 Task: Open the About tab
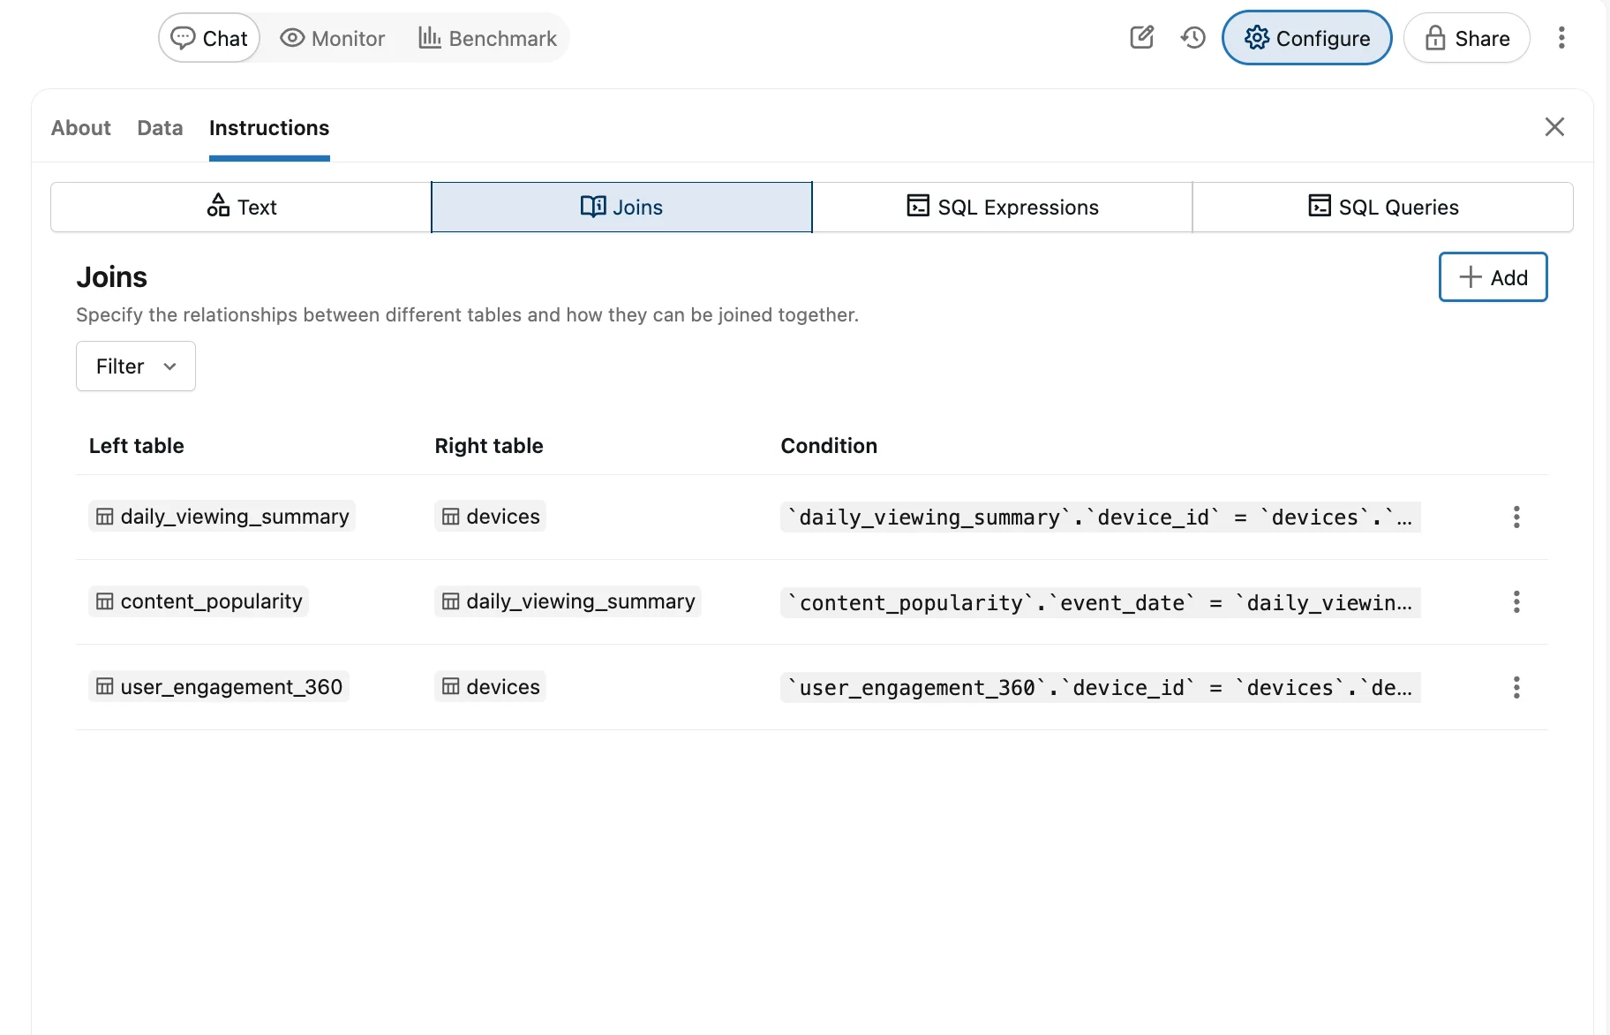[x=80, y=128]
